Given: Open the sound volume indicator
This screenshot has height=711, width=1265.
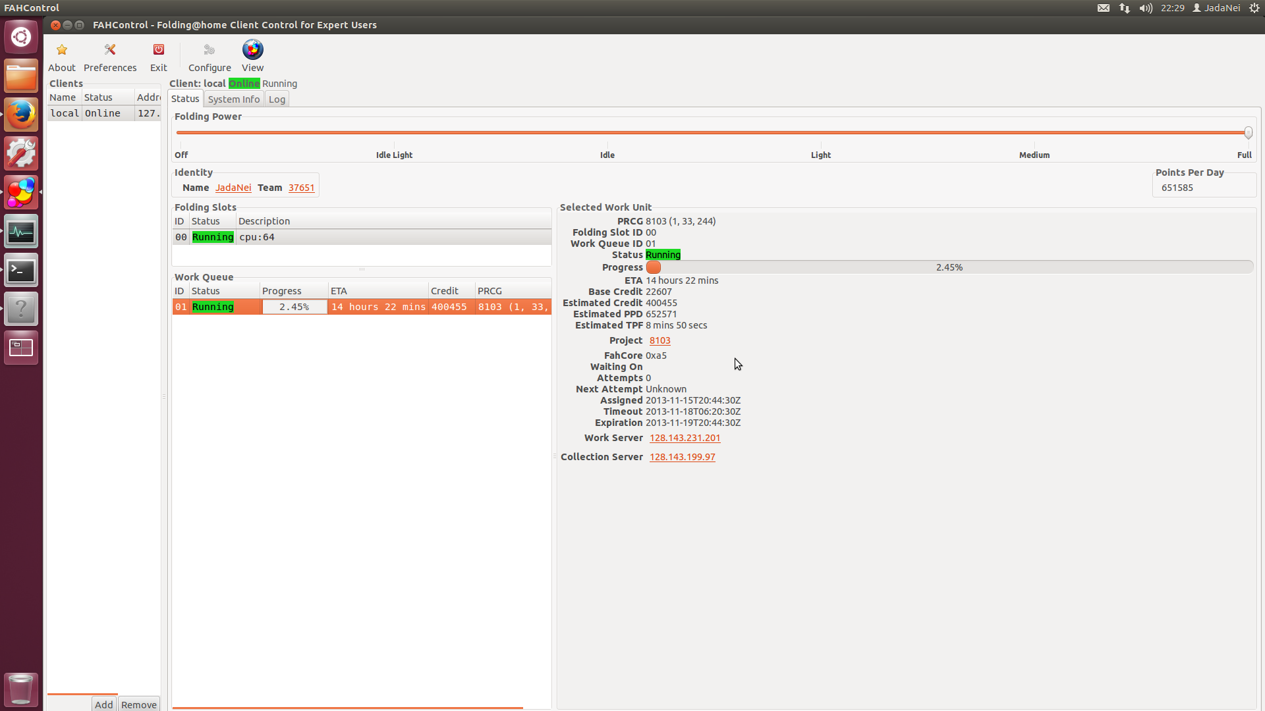Looking at the screenshot, I should tap(1146, 8).
